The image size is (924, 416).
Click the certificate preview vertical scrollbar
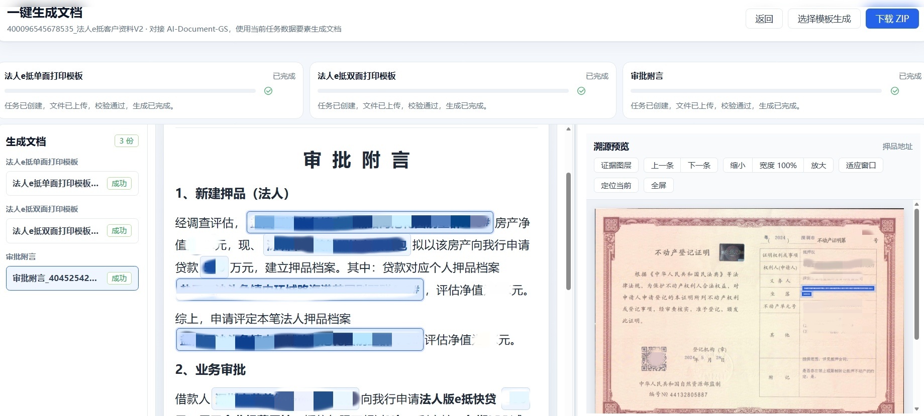tap(916, 273)
